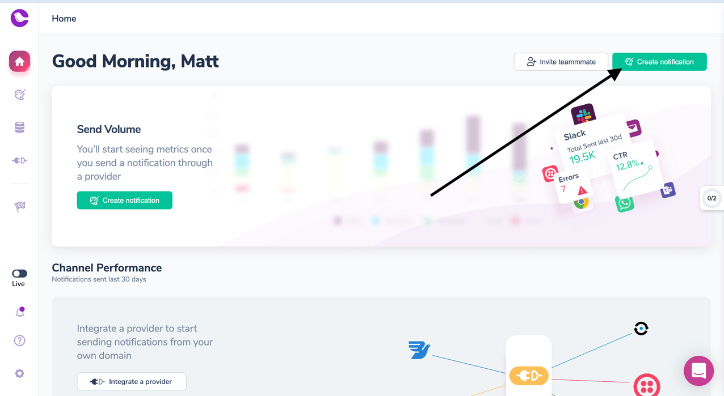Screen dimensions: 724x396
Task: Click the blue MessageBird logo
Action: point(419,350)
